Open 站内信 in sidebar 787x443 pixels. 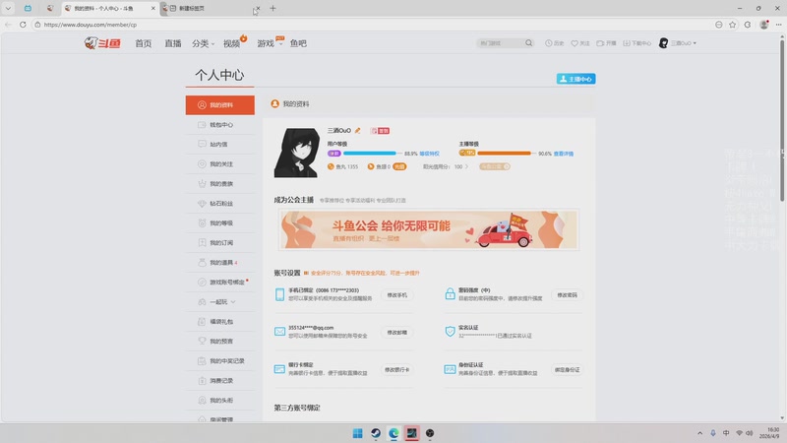click(x=219, y=144)
